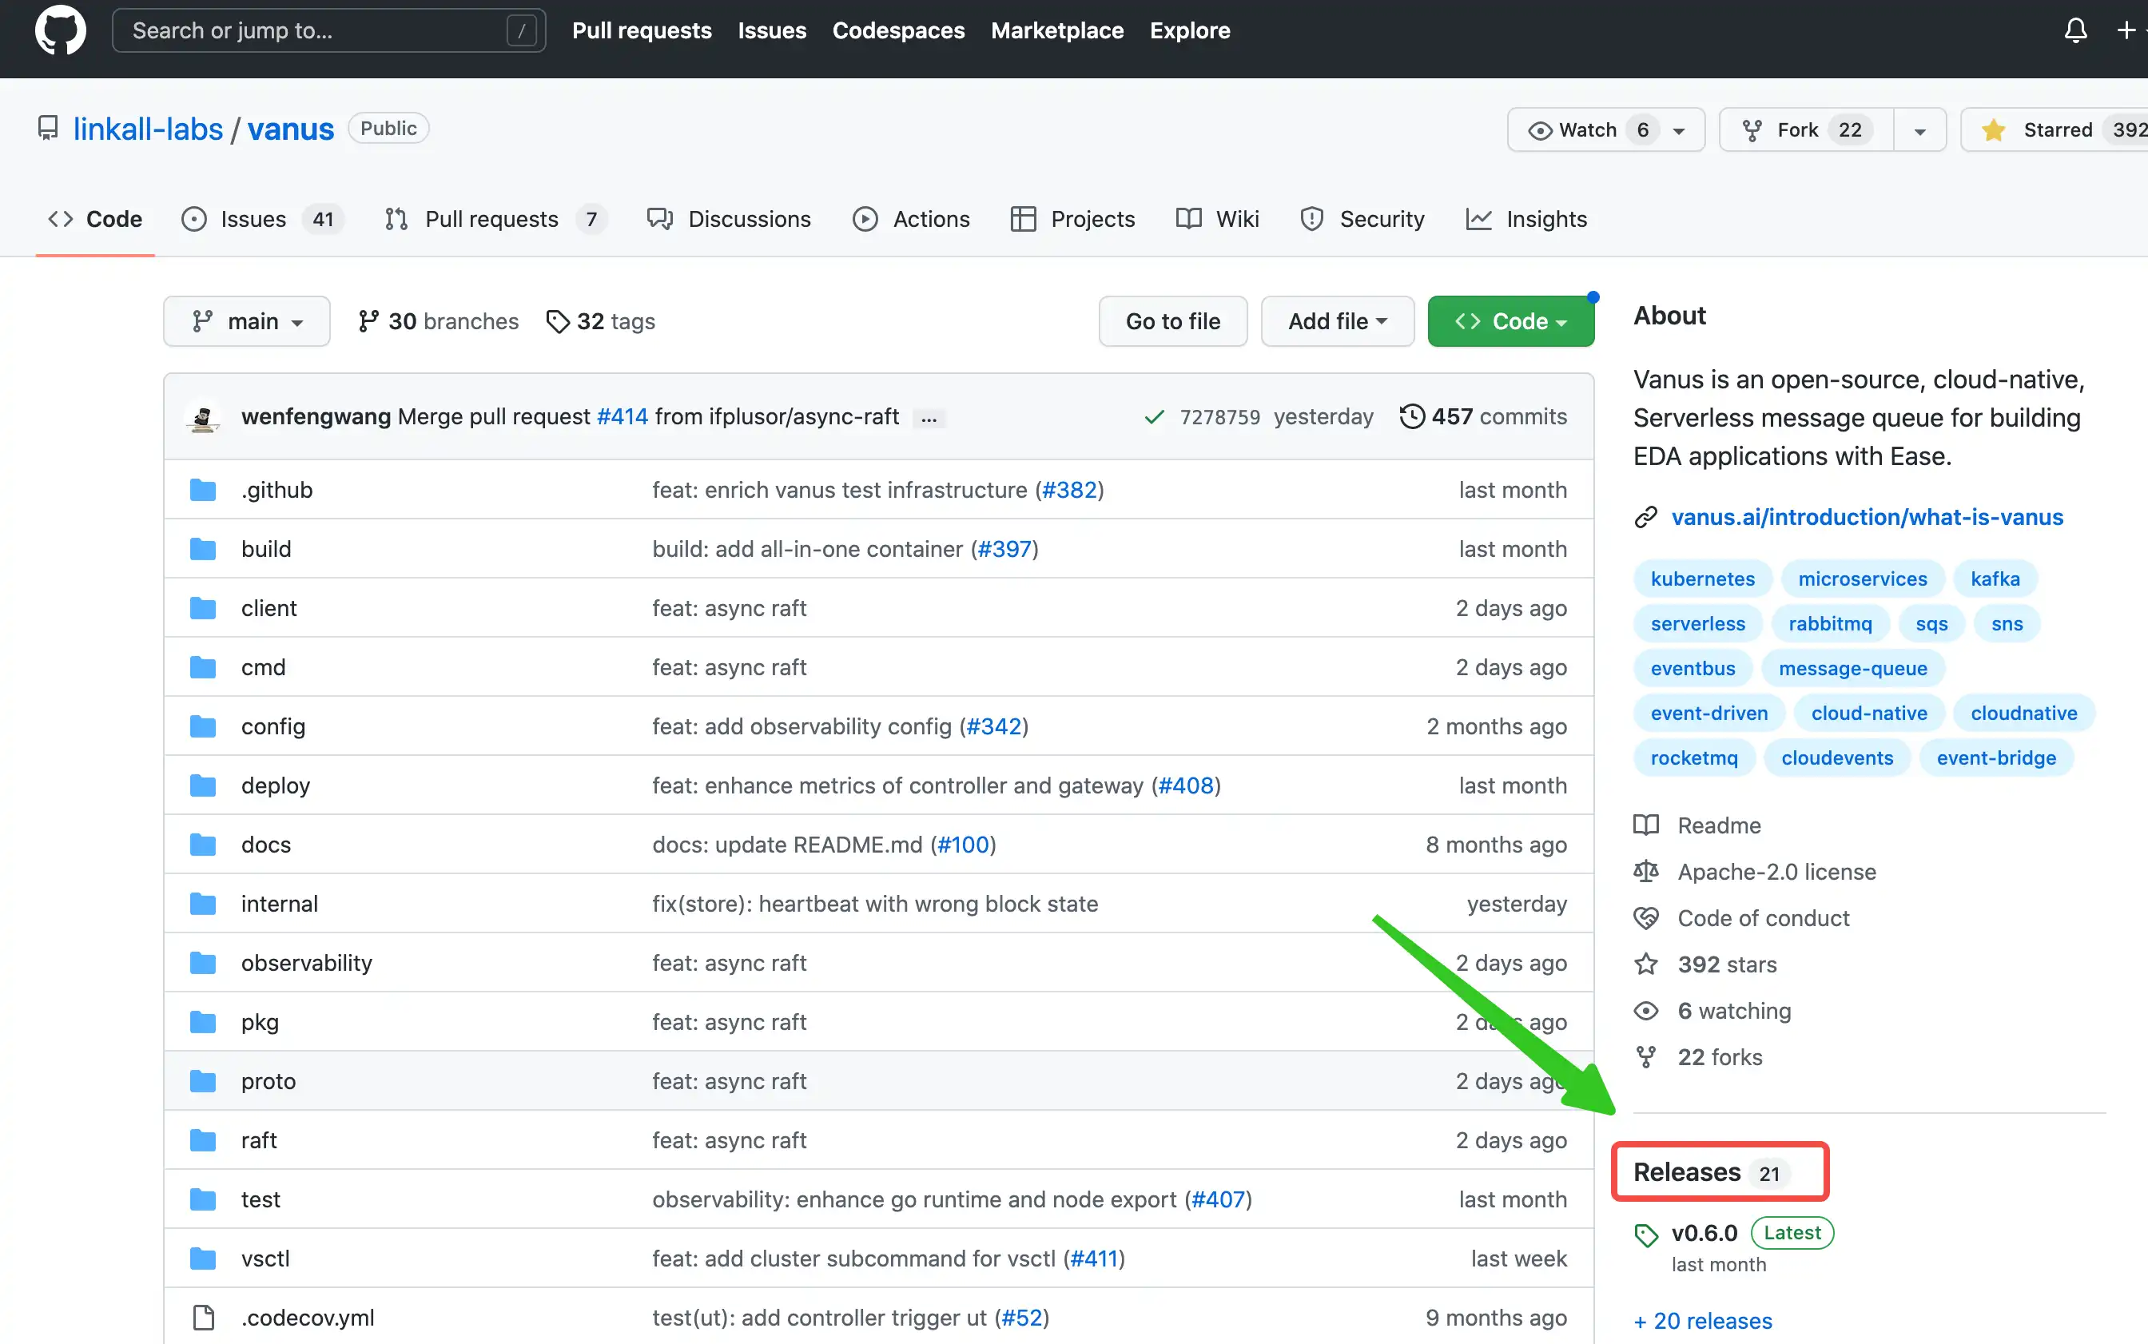Viewport: 2148px width, 1344px height.
Task: Click the star icon next to 392 stars
Action: pos(1646,964)
